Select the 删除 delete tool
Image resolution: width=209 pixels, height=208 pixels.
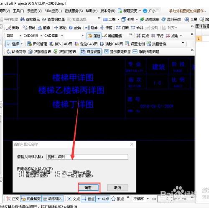[13, 28]
